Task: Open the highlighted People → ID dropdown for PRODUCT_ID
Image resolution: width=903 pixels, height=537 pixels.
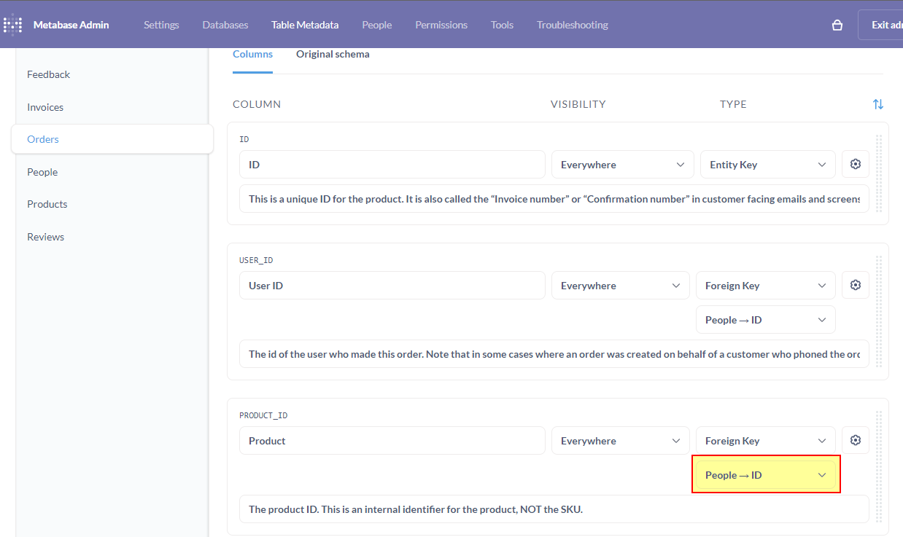Action: click(765, 474)
